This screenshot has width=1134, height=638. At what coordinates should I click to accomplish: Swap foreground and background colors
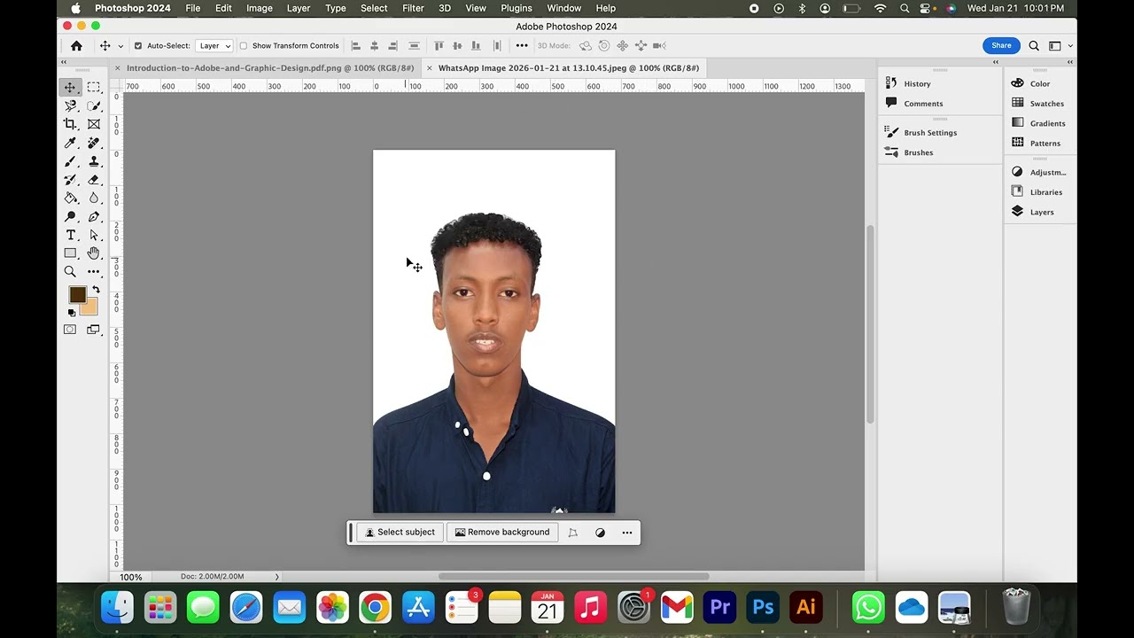96,290
